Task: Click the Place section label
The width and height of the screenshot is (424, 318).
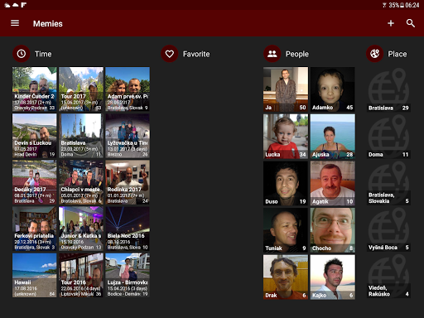Action: coord(397,54)
